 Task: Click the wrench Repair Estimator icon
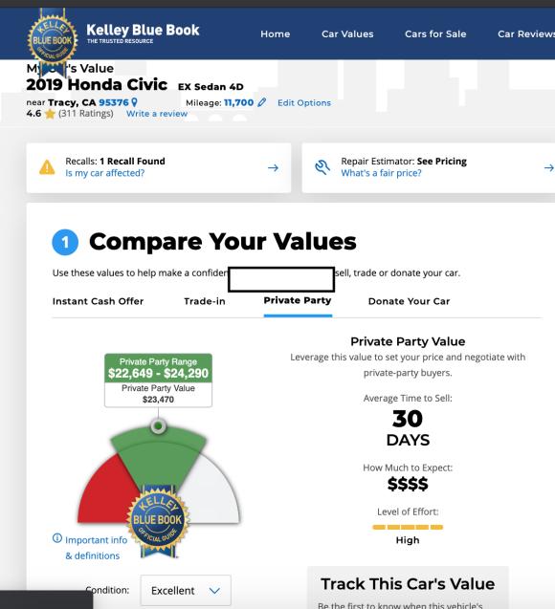pos(322,167)
